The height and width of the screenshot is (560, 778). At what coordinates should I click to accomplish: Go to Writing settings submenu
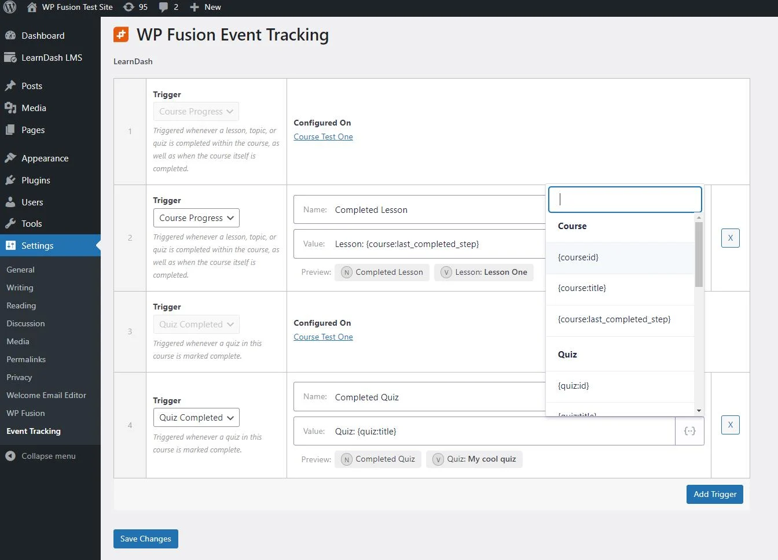20,288
